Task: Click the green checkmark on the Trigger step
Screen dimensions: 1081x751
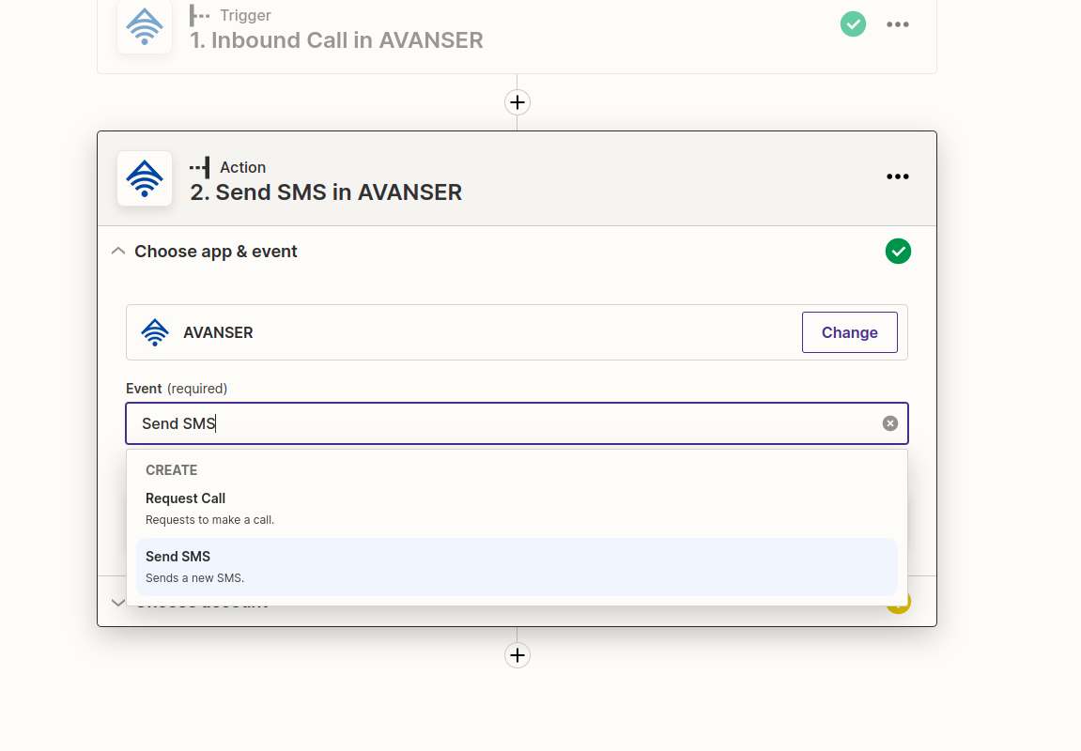Action: [853, 24]
